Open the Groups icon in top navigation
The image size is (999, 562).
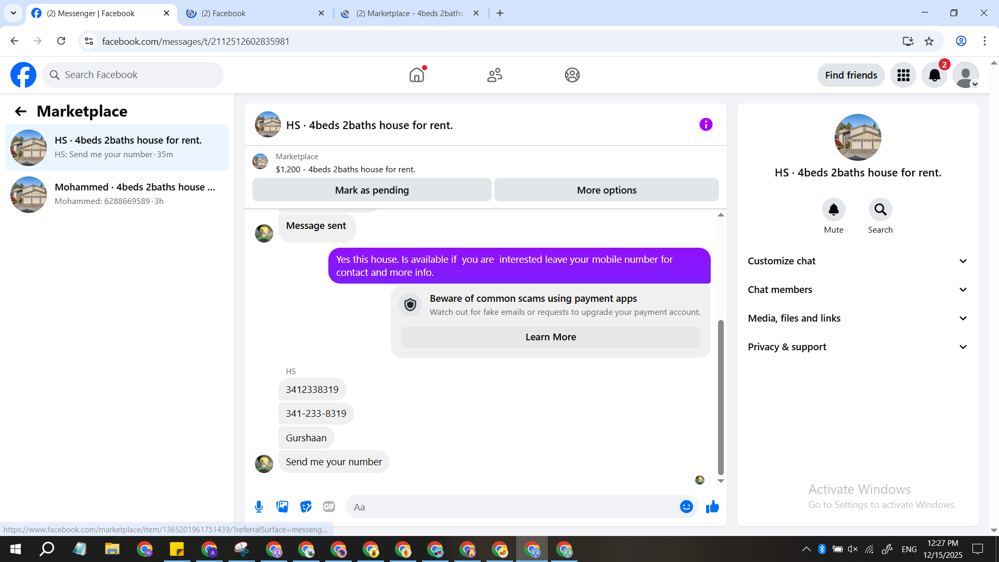coord(572,75)
